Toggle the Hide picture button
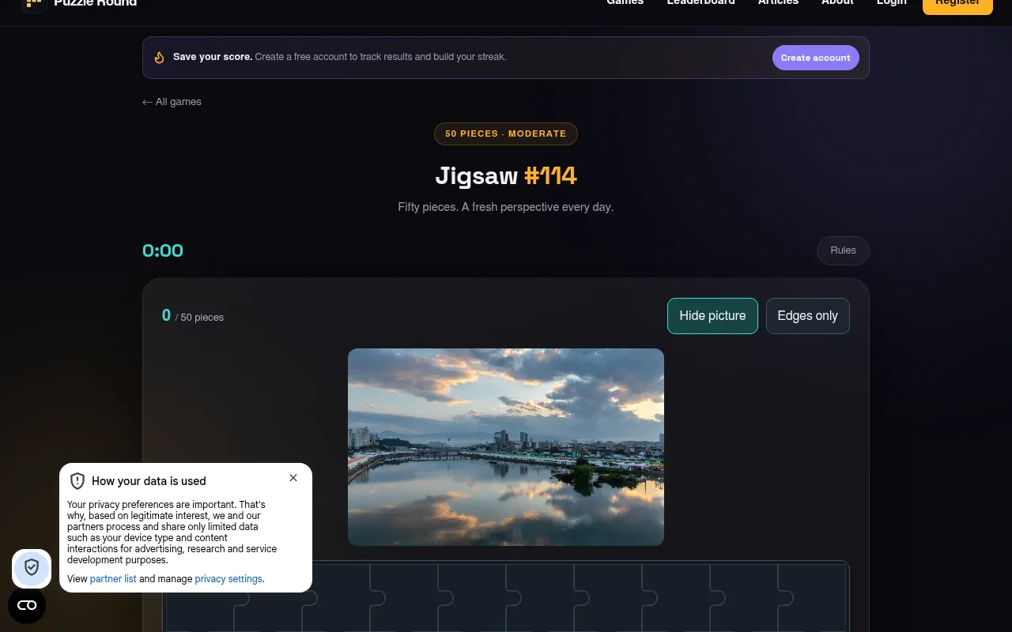This screenshot has height=632, width=1012. [x=712, y=316]
